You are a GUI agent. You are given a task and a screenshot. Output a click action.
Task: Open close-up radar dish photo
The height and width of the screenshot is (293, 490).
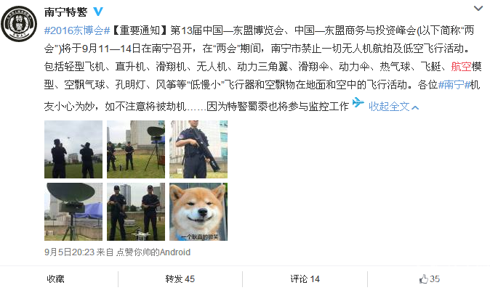coord(73,212)
